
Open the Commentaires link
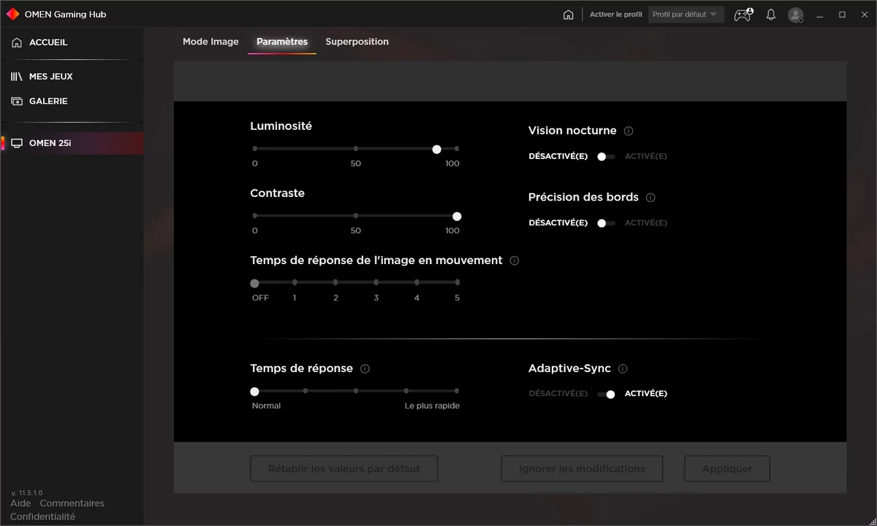[72, 503]
